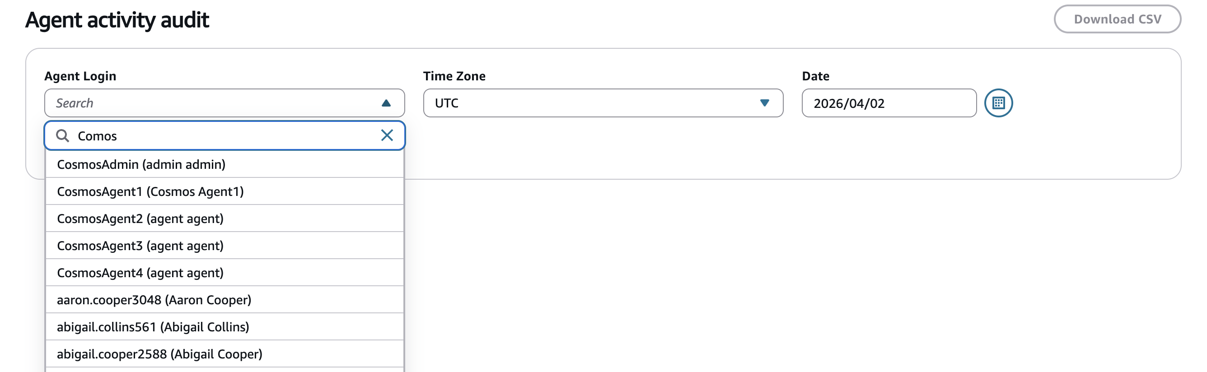Select aaron.cooper3048 from the list
This screenshot has height=372, width=1207.
pos(154,299)
